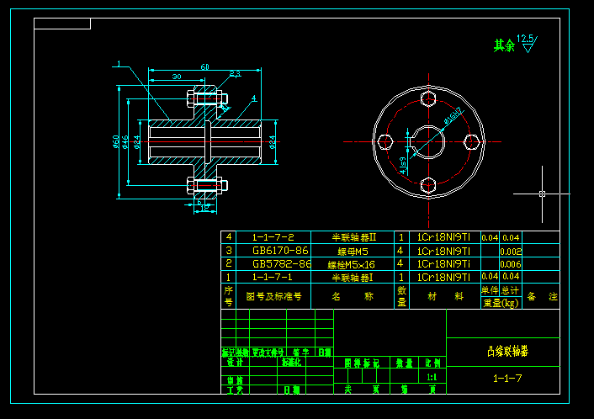Select the right-side 'ø24' hub dimension
Viewport: 594px width, 419px height.
pos(273,141)
